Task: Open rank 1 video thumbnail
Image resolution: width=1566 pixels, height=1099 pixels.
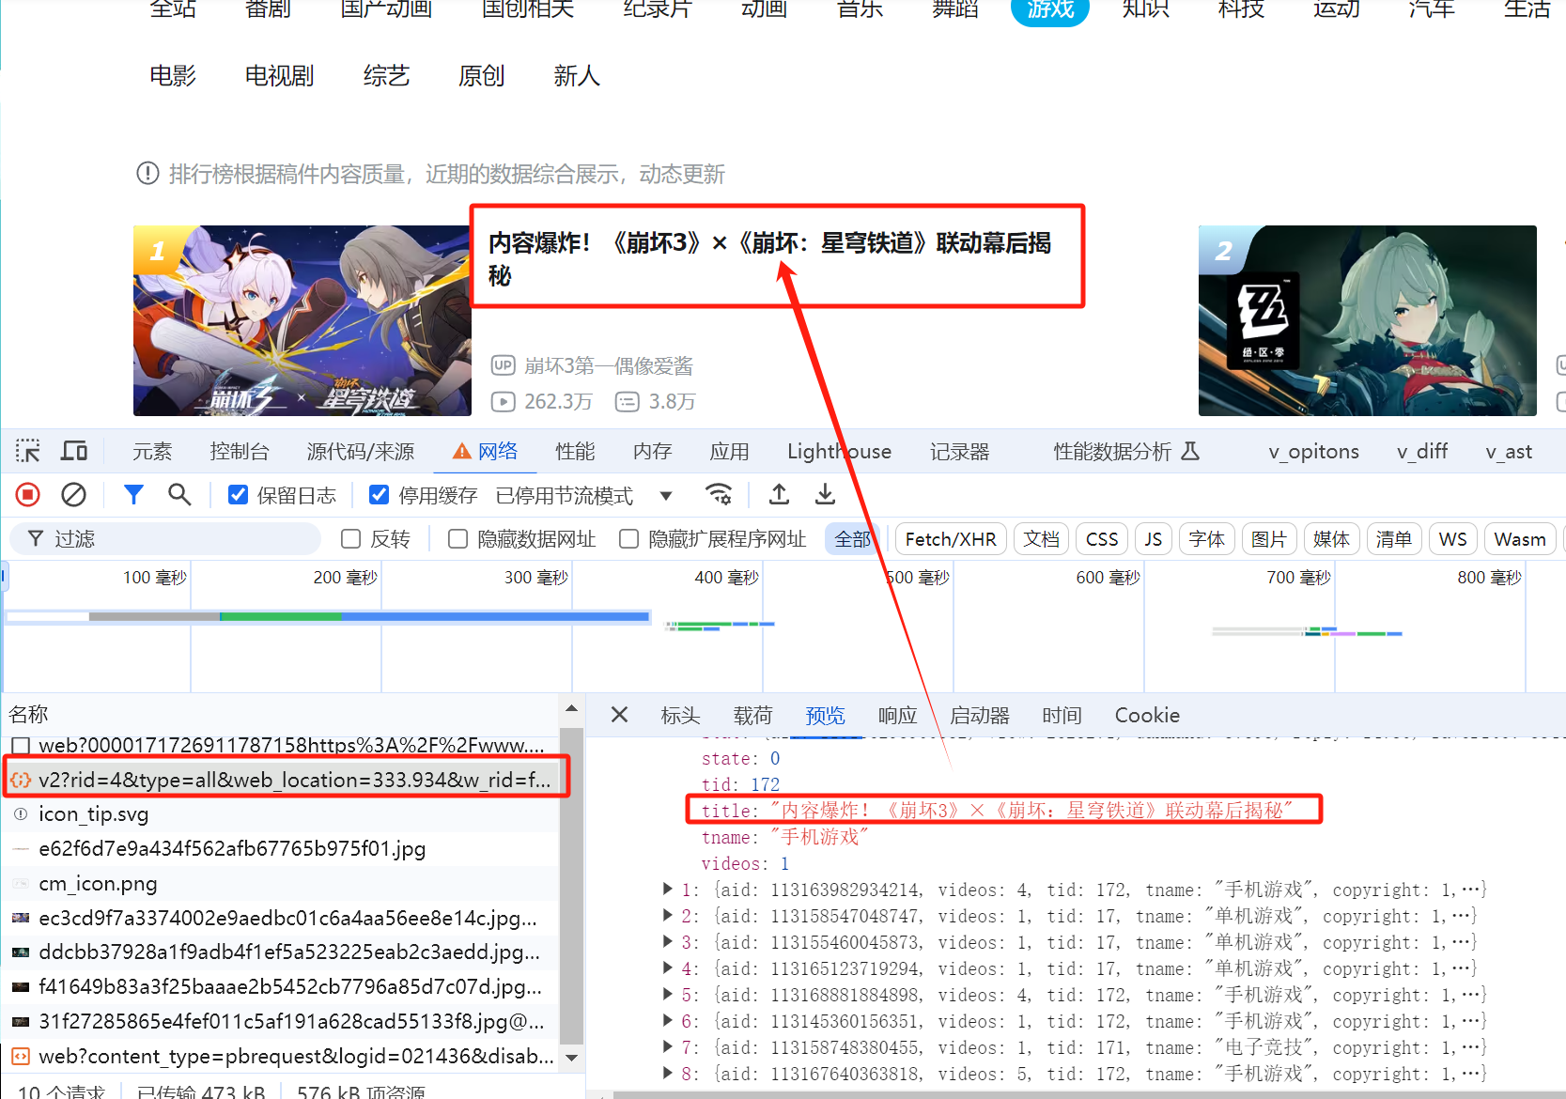Action: (302, 320)
